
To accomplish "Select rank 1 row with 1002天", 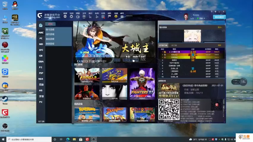I will 191,52.
